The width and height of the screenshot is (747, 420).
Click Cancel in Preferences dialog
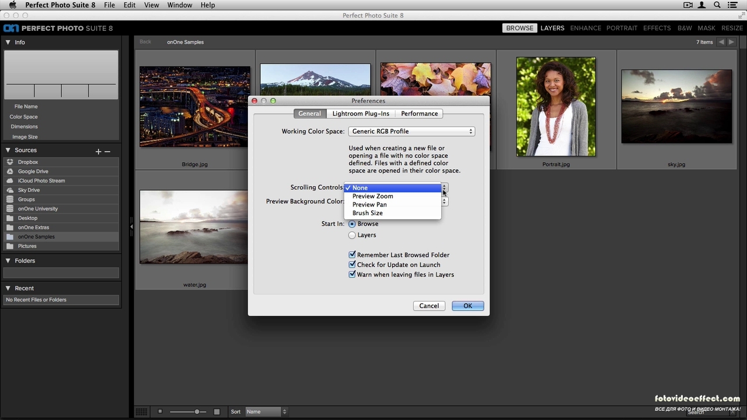(429, 306)
